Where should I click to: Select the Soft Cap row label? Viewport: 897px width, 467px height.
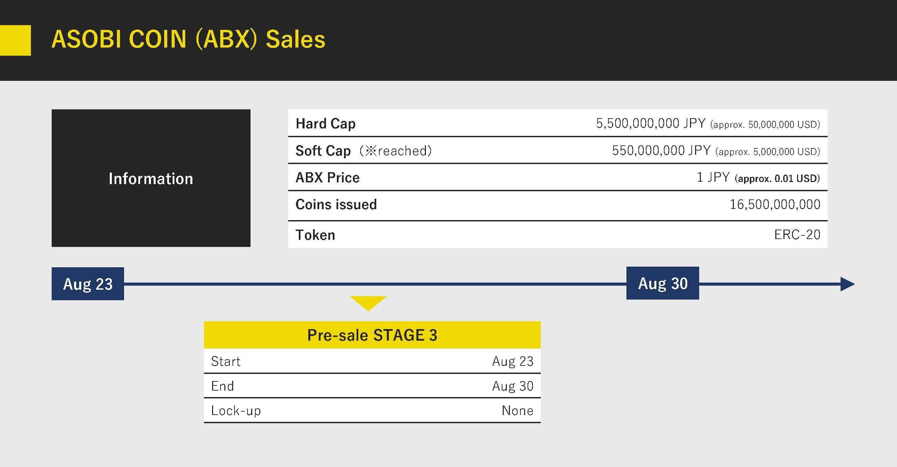(323, 151)
